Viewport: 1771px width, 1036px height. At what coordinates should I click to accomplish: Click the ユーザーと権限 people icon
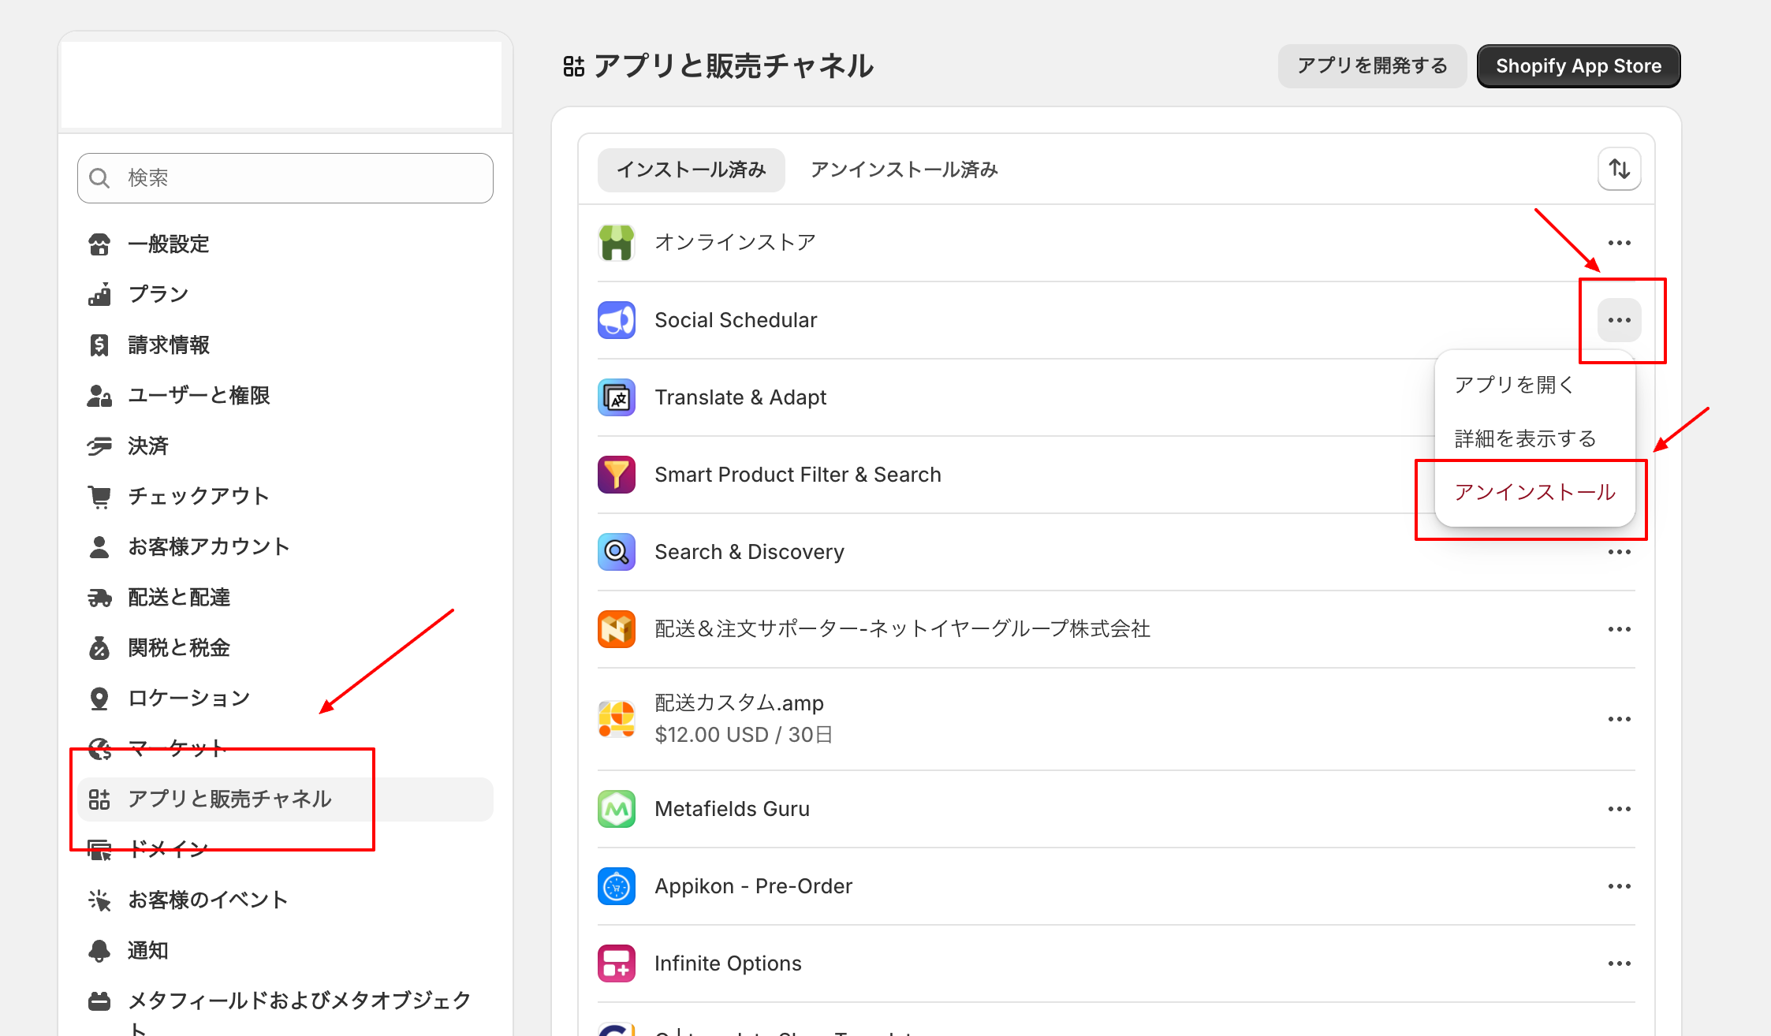[99, 396]
